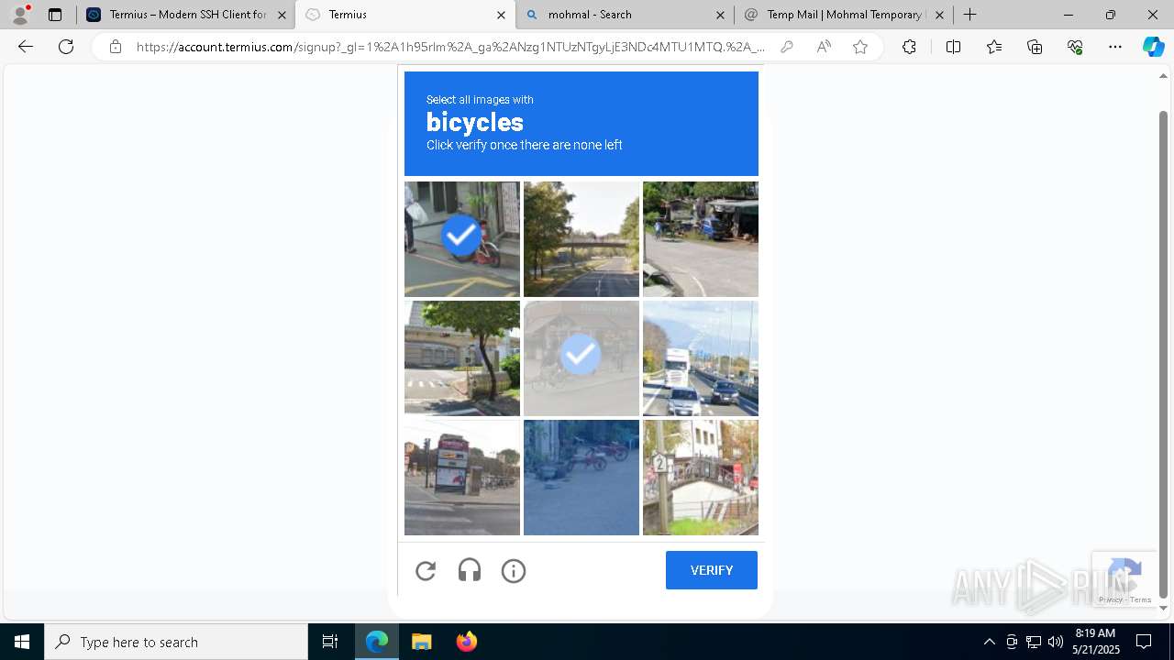Viewport: 1174px width, 660px height.
Task: Select the highway truck and cars tile
Action: coord(701,358)
